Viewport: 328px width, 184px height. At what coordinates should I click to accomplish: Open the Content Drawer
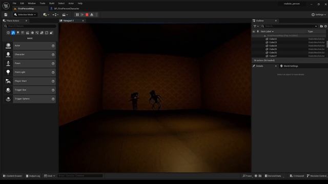[x=12, y=176]
